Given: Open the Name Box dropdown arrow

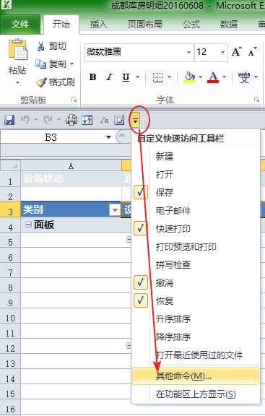Looking at the screenshot, I should tap(108, 137).
